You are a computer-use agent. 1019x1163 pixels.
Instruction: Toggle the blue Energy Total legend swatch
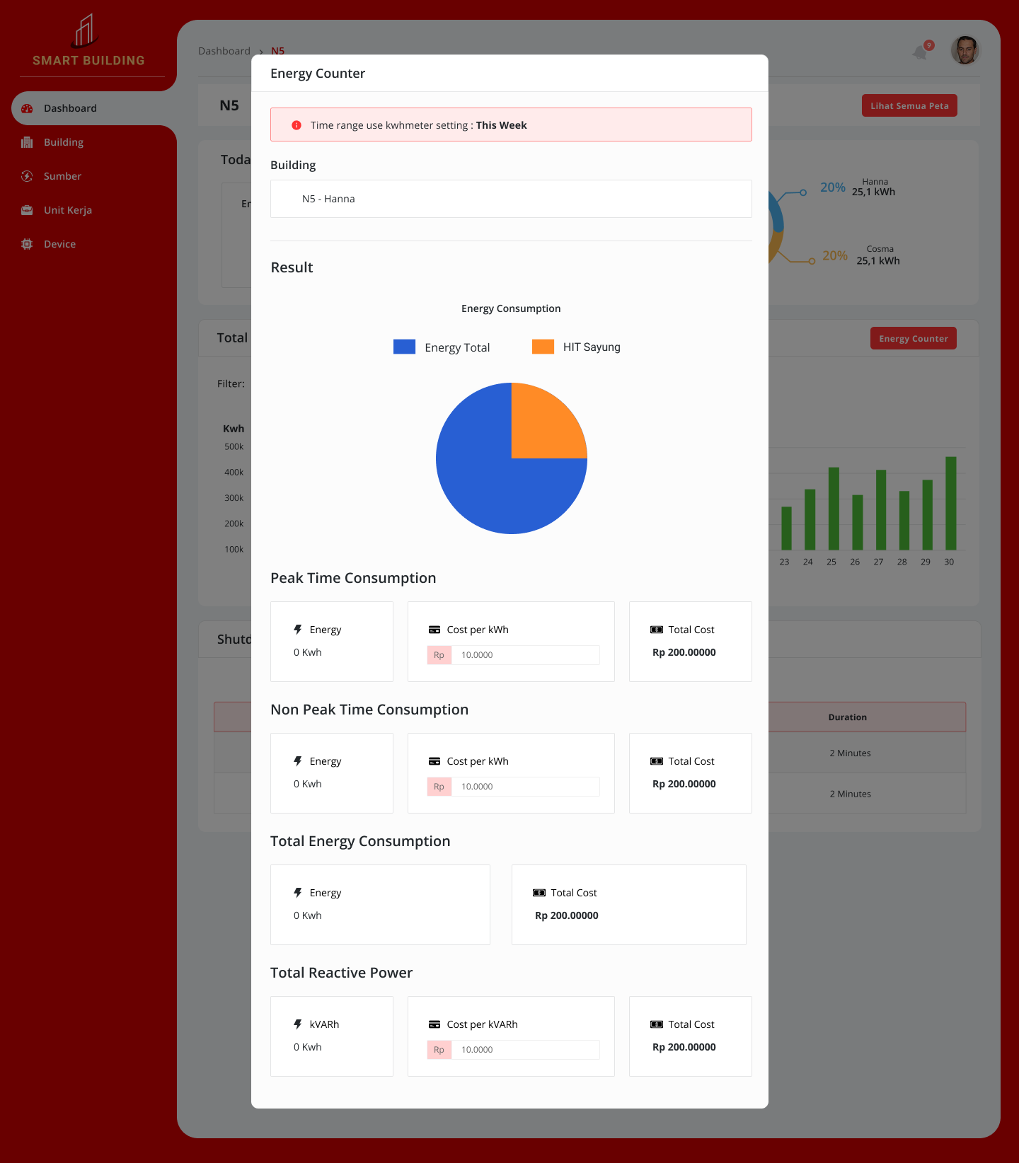pyautogui.click(x=404, y=347)
